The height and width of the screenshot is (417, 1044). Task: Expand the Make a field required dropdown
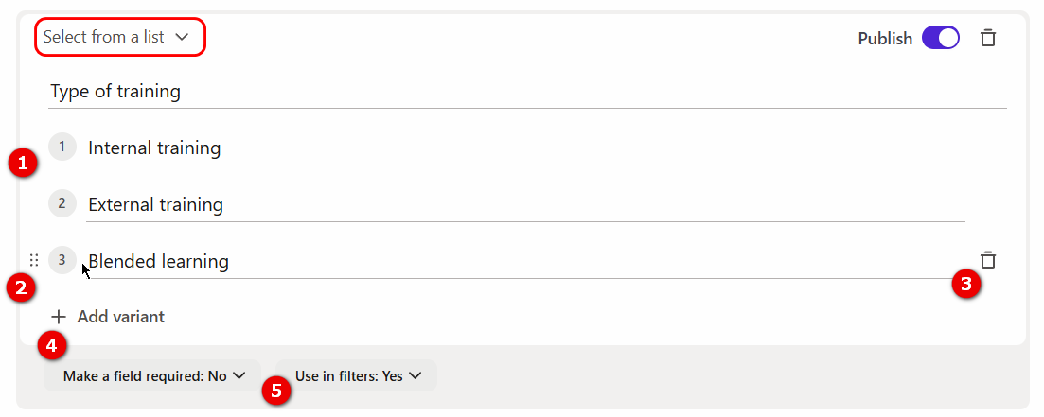153,376
